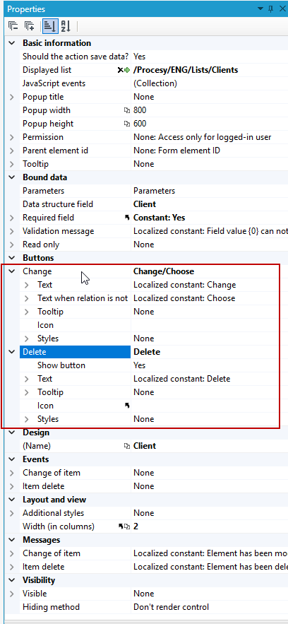Expand the Parent element id property

tap(12, 151)
